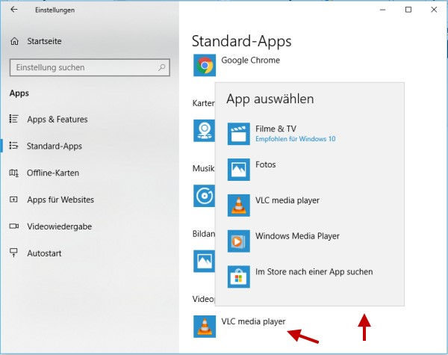Image resolution: width=448 pixels, height=355 pixels.
Task: Click the Fotos default image viewer icon
Action: [x=204, y=261]
